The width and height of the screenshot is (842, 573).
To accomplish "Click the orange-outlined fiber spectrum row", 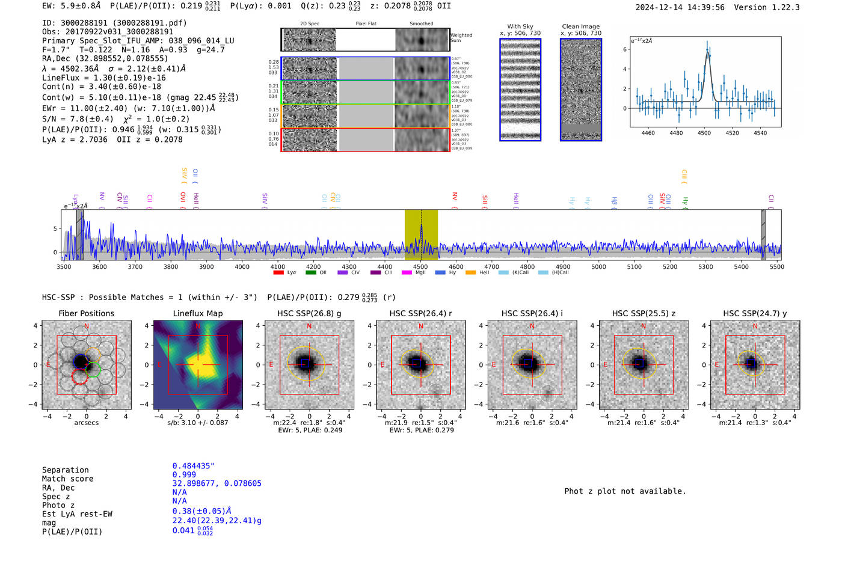I will tap(365, 115).
